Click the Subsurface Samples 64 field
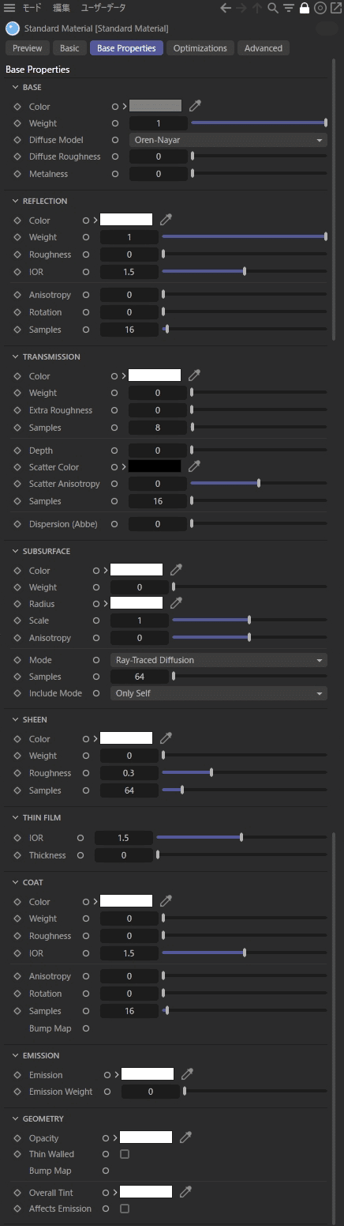Viewport: 344px width, 1226px height. coord(140,677)
